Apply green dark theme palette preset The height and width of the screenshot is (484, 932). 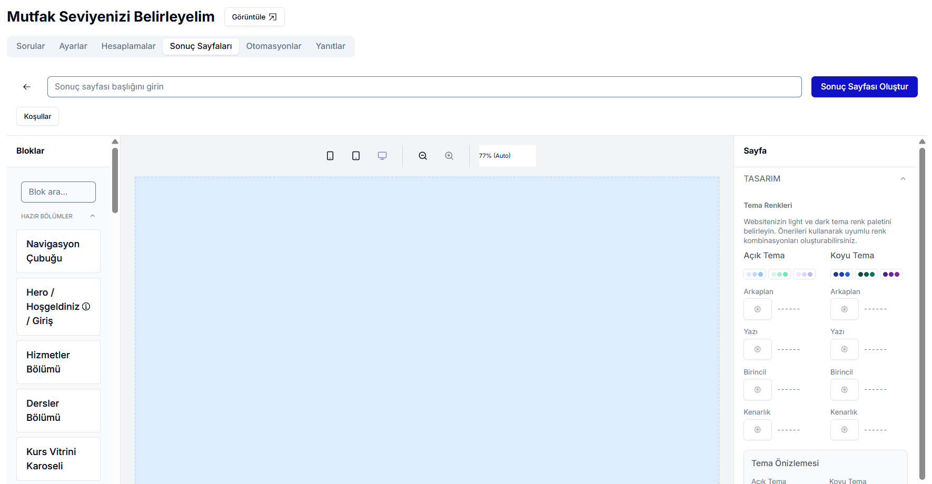click(x=866, y=274)
